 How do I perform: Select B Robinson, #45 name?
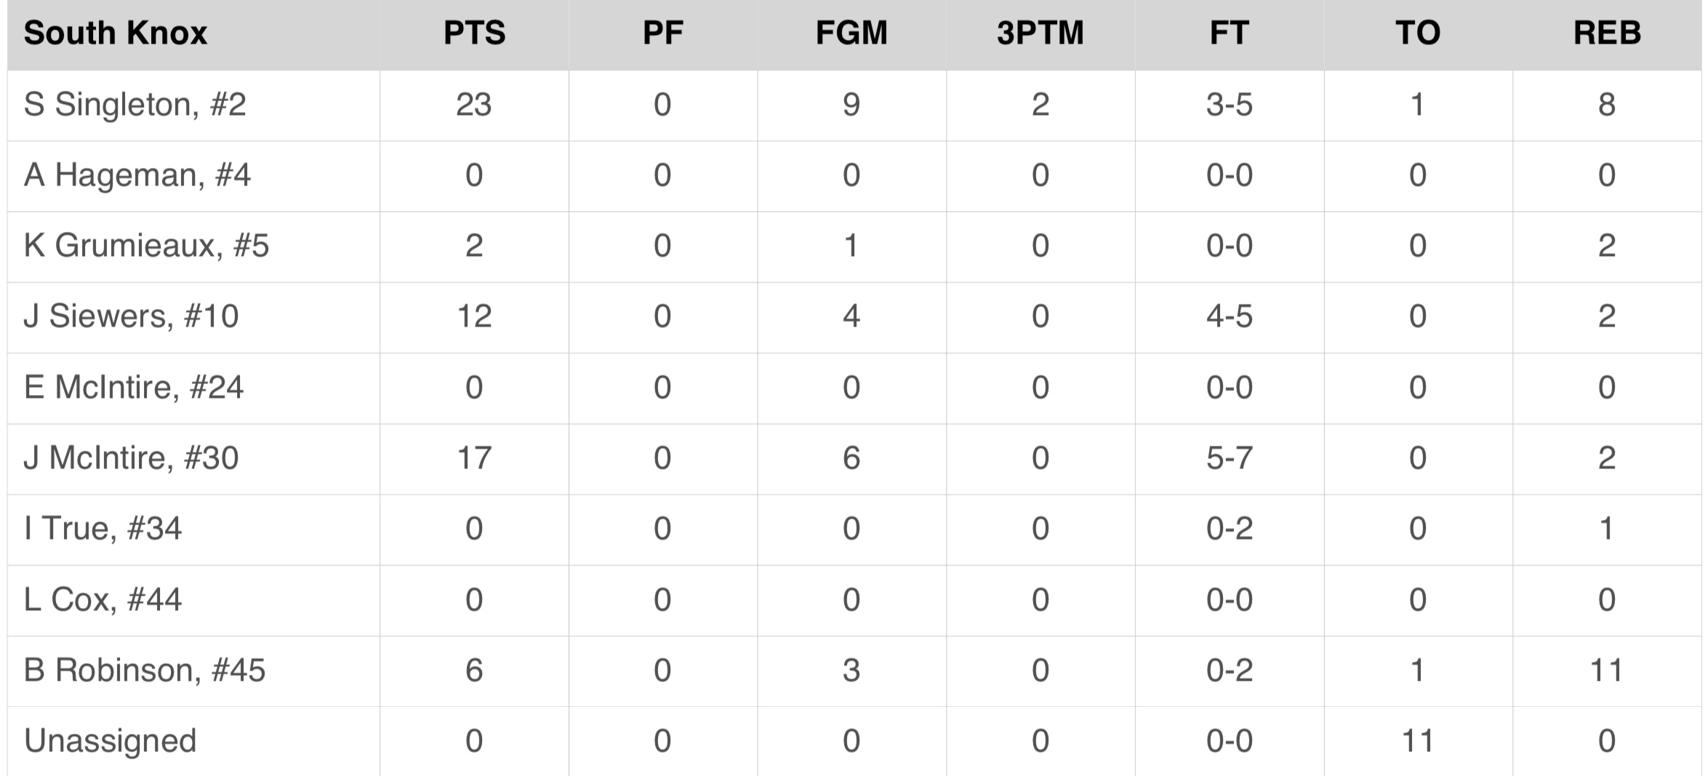145,671
